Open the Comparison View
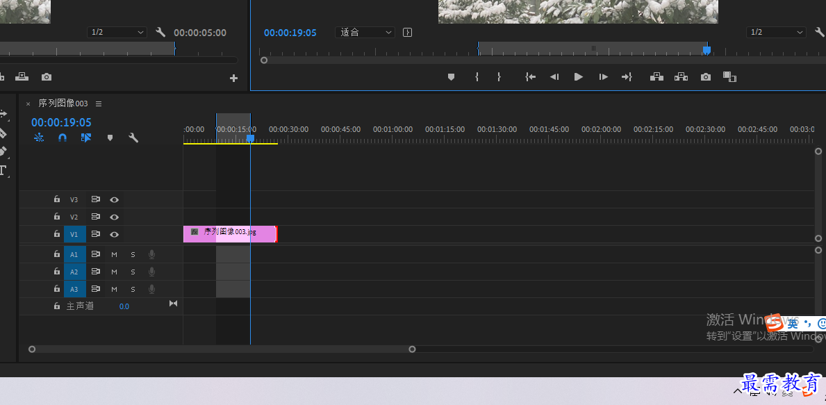 click(729, 77)
